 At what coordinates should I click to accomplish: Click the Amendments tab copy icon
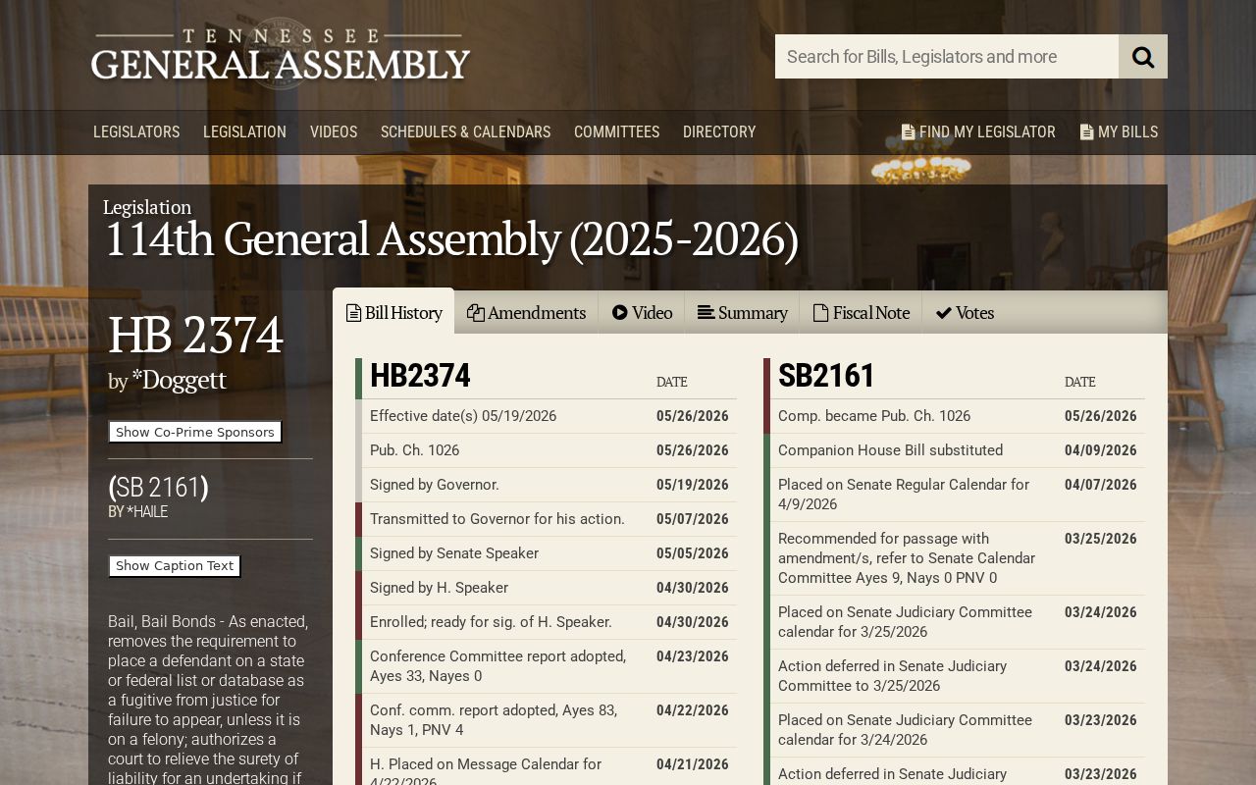[x=476, y=313]
